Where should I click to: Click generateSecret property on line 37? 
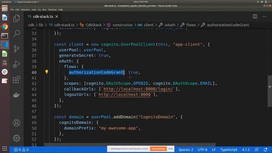(x=76, y=56)
